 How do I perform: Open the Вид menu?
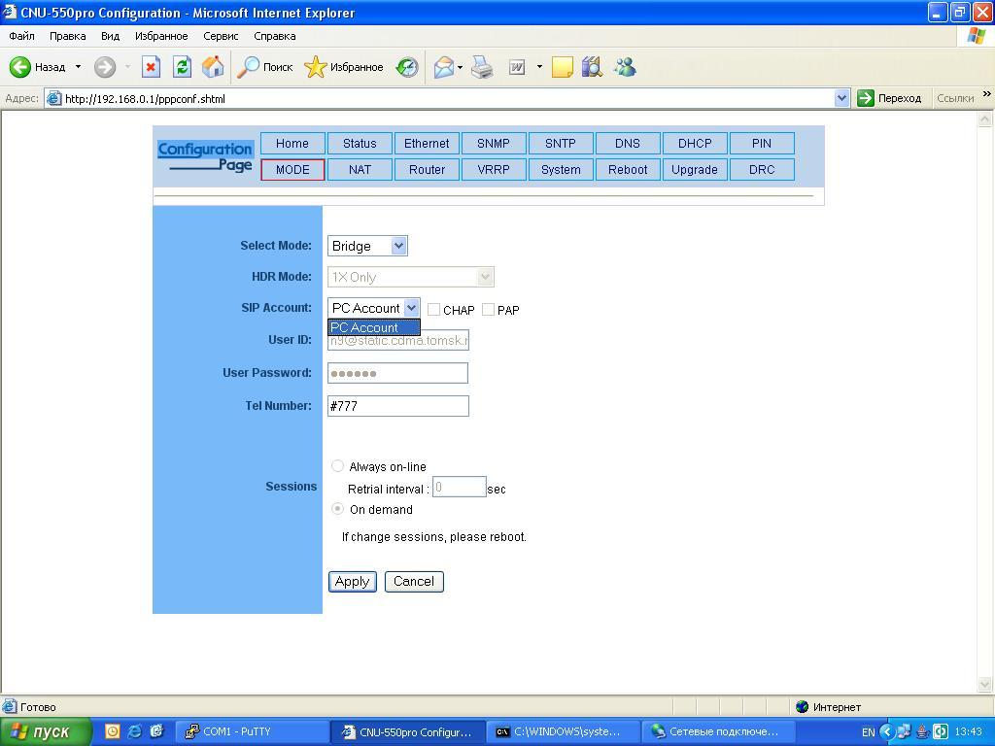click(x=111, y=36)
